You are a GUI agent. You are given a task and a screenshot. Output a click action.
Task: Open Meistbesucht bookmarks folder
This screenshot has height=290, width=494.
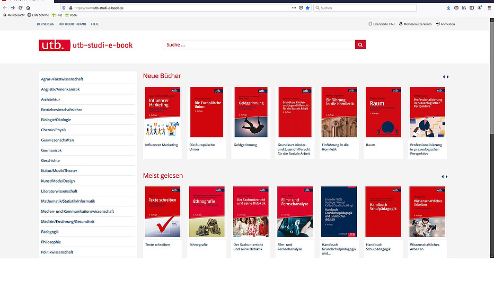[14, 15]
